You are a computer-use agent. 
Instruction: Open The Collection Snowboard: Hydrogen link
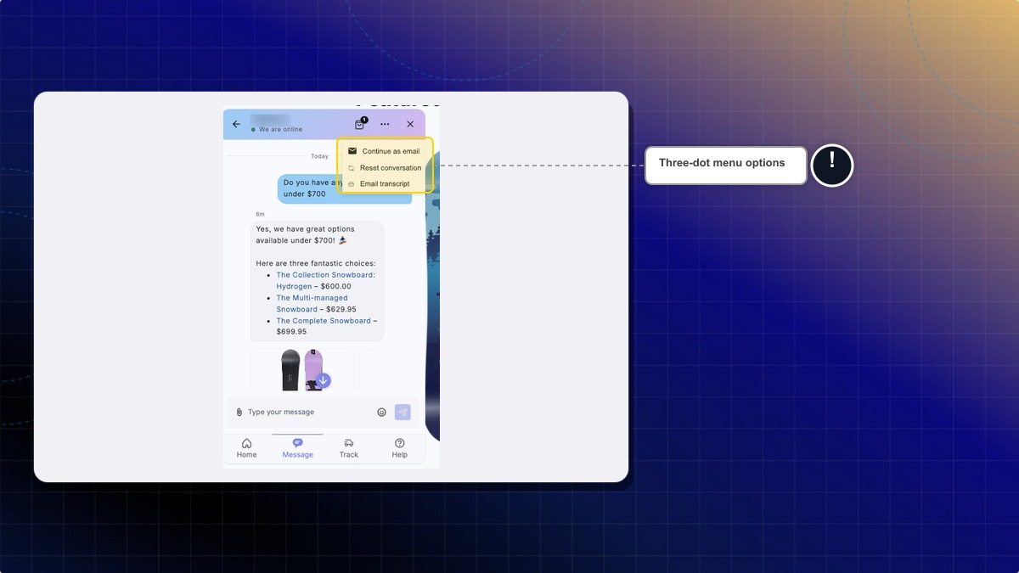pos(325,280)
